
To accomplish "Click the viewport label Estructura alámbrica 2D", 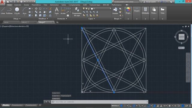I will (x=19, y=26).
